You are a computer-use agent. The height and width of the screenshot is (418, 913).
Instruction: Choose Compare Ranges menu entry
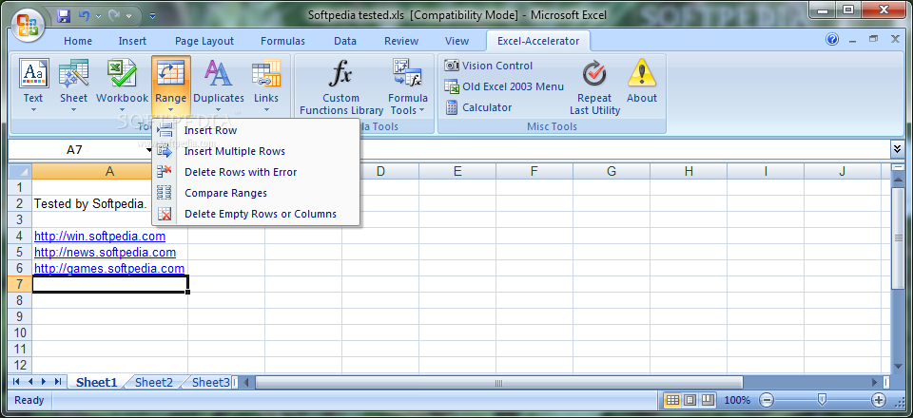[x=256, y=193]
